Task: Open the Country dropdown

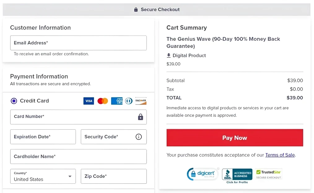Action: pos(43,176)
